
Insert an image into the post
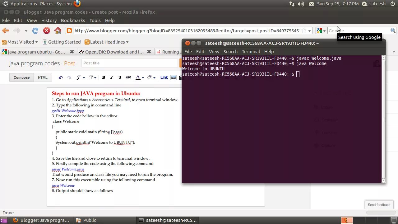[x=174, y=77]
